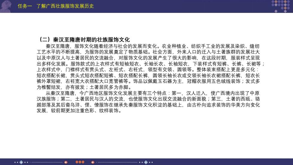
Task: Click the line starting 从秦汉至隋唐，今广西地区
Action: pyautogui.click(x=153, y=93)
